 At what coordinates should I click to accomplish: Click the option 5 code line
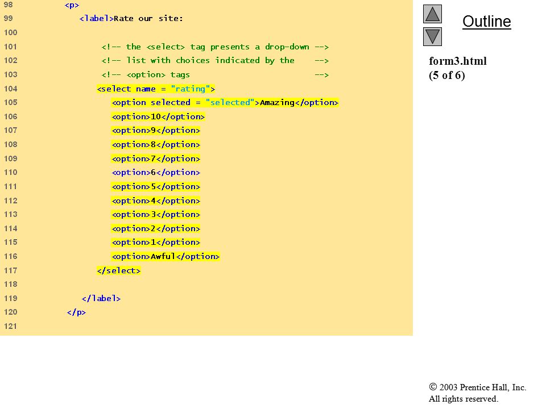coord(156,187)
